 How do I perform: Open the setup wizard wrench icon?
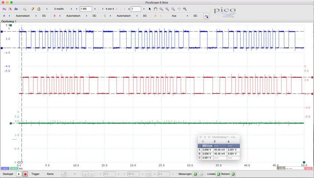(x=33, y=9)
